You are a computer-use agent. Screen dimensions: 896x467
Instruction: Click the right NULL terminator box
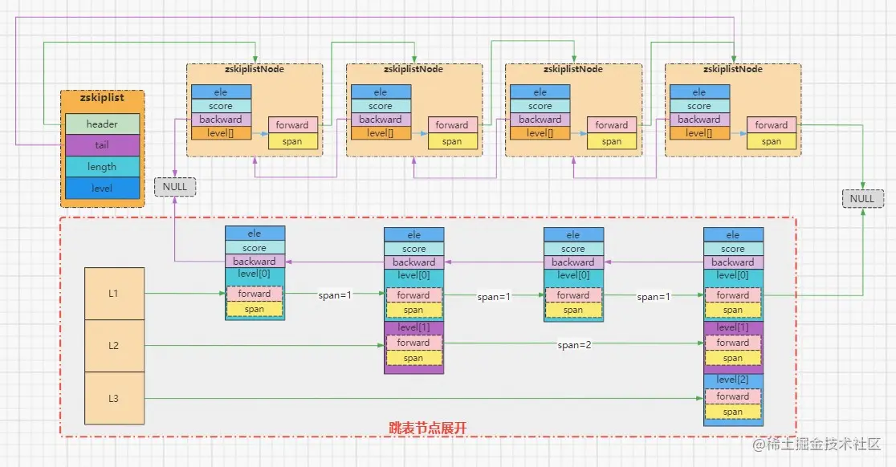861,198
